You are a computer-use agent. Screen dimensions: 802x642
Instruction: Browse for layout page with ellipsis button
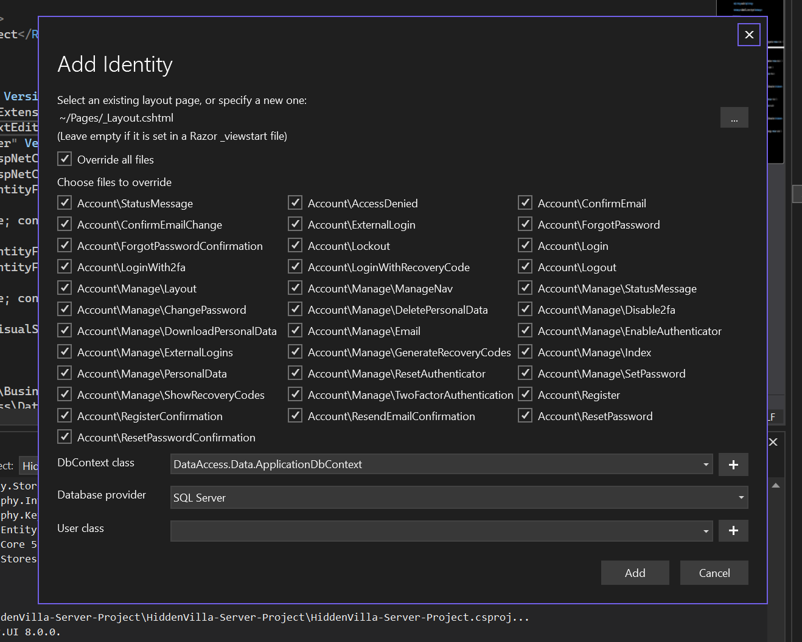[x=734, y=117]
